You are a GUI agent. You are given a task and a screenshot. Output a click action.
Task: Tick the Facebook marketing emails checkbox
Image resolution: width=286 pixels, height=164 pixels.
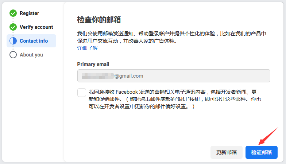point(82,93)
